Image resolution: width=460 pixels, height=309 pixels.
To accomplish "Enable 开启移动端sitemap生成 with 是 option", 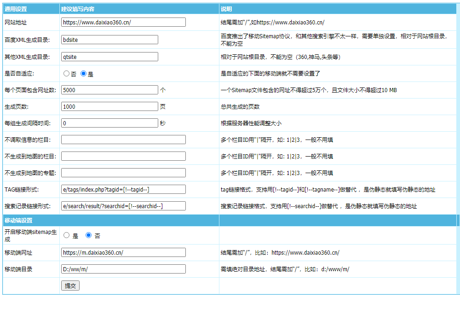I will tap(66, 235).
